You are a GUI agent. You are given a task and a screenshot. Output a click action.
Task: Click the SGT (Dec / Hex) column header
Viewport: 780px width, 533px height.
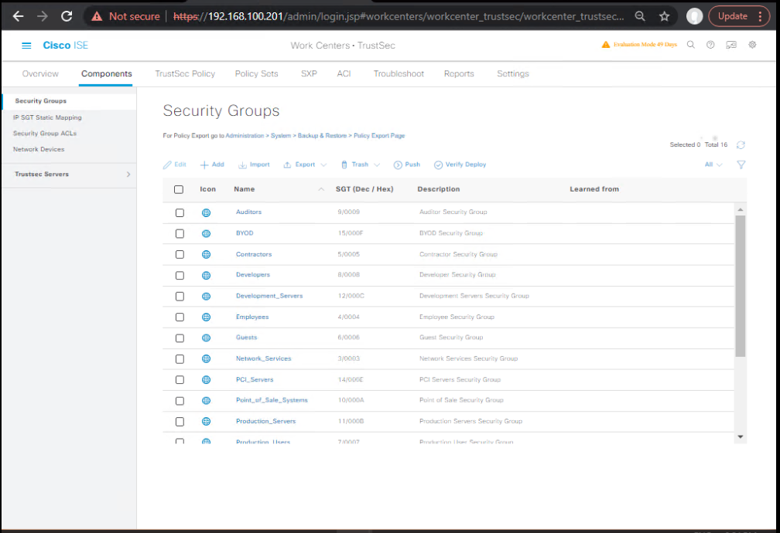364,189
